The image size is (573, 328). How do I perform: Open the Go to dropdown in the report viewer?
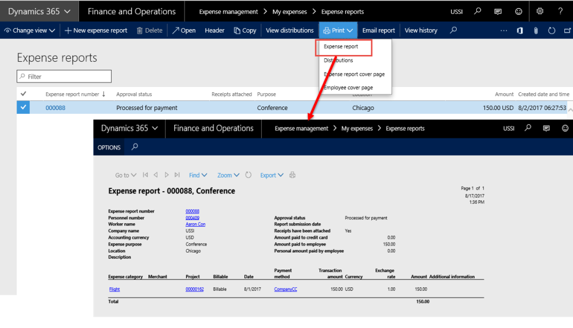pyautogui.click(x=125, y=175)
